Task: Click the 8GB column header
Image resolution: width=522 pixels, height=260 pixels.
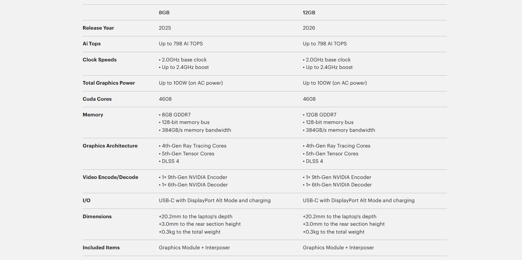Action: 164,12
